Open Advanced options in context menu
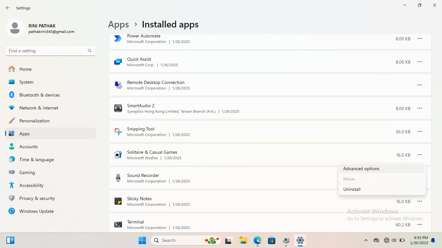The image size is (442, 248). coord(361,169)
